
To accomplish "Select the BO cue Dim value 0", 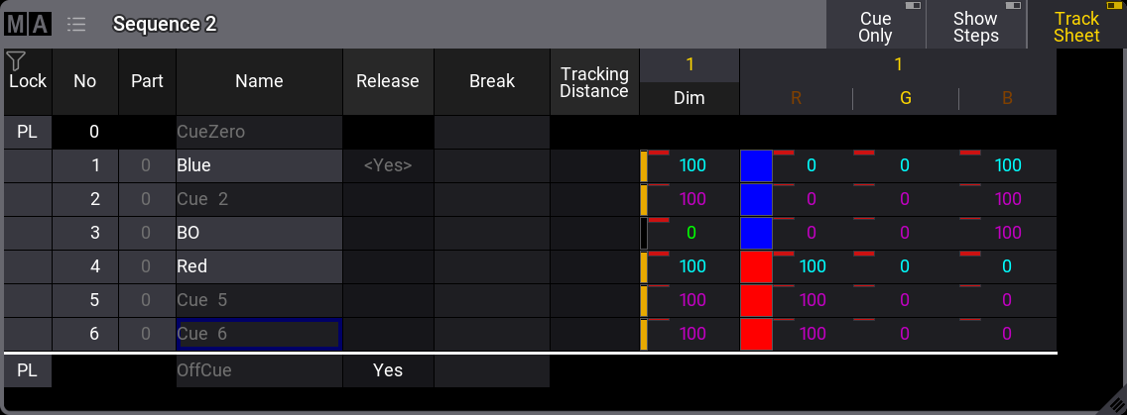I will point(691,233).
